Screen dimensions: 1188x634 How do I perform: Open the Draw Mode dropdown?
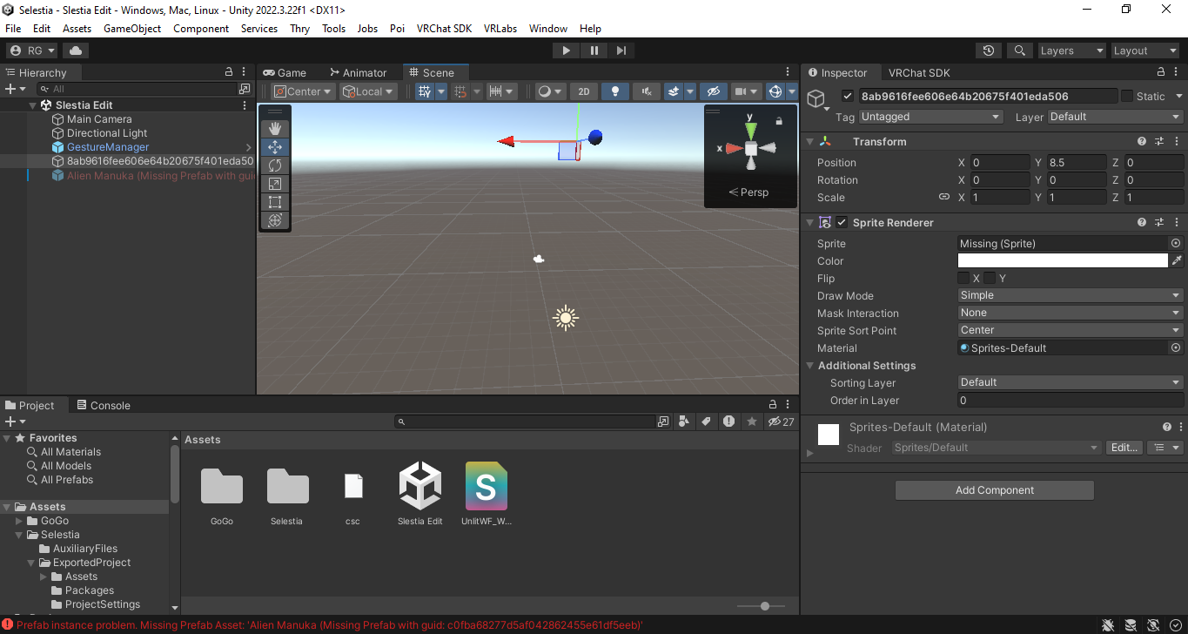1071,296
